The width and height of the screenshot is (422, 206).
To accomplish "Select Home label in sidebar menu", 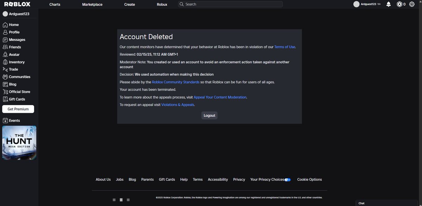I will coord(14,25).
